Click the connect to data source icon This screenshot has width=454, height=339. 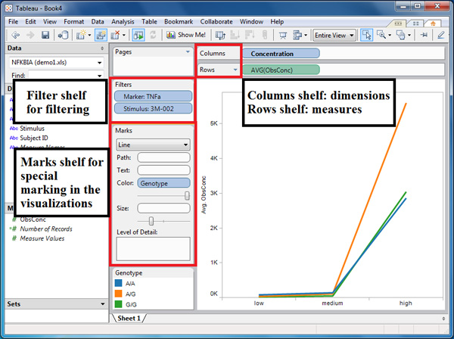(63, 35)
